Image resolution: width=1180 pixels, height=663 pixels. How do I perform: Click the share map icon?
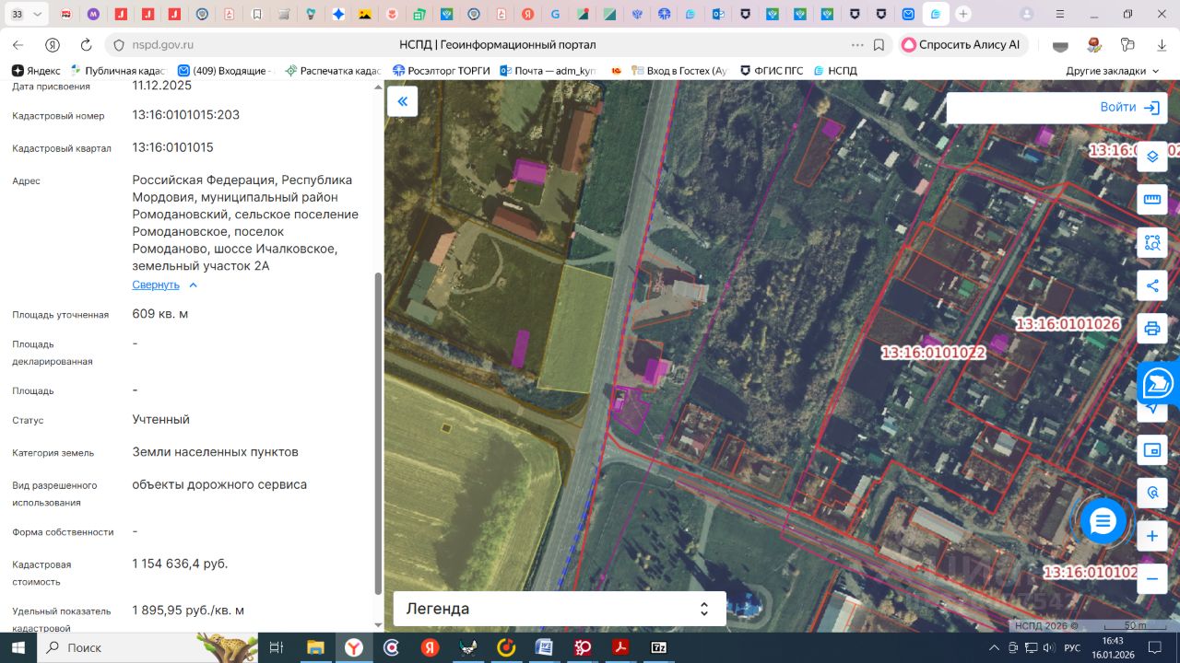pos(1151,285)
